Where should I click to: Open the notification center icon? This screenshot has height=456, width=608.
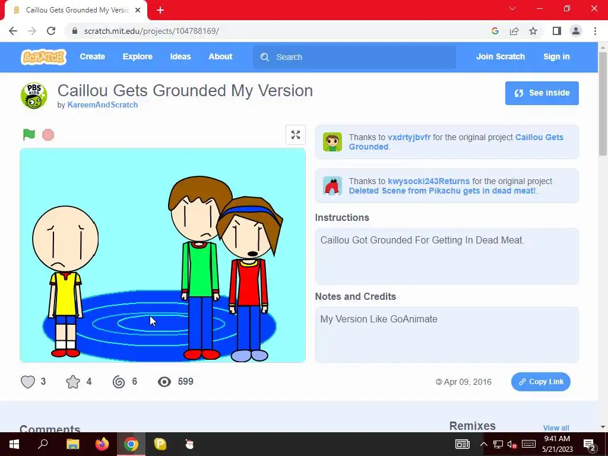pyautogui.click(x=590, y=444)
